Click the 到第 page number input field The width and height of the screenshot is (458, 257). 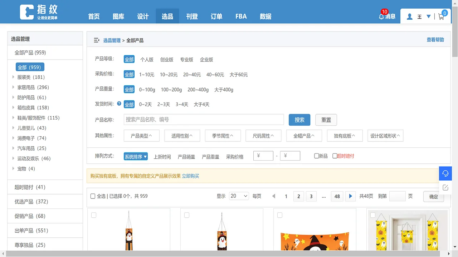coord(397,196)
